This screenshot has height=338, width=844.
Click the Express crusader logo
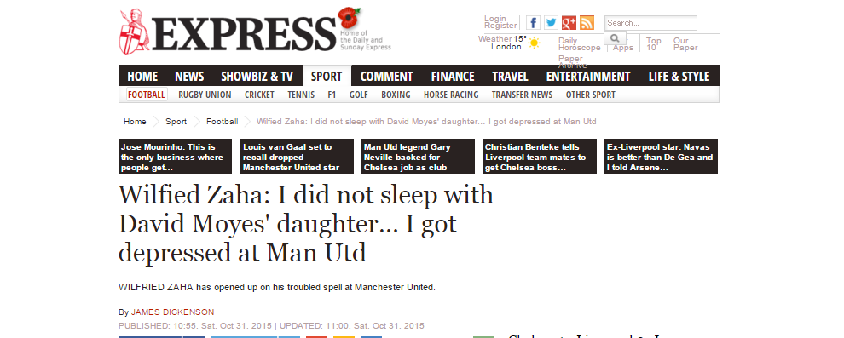135,32
